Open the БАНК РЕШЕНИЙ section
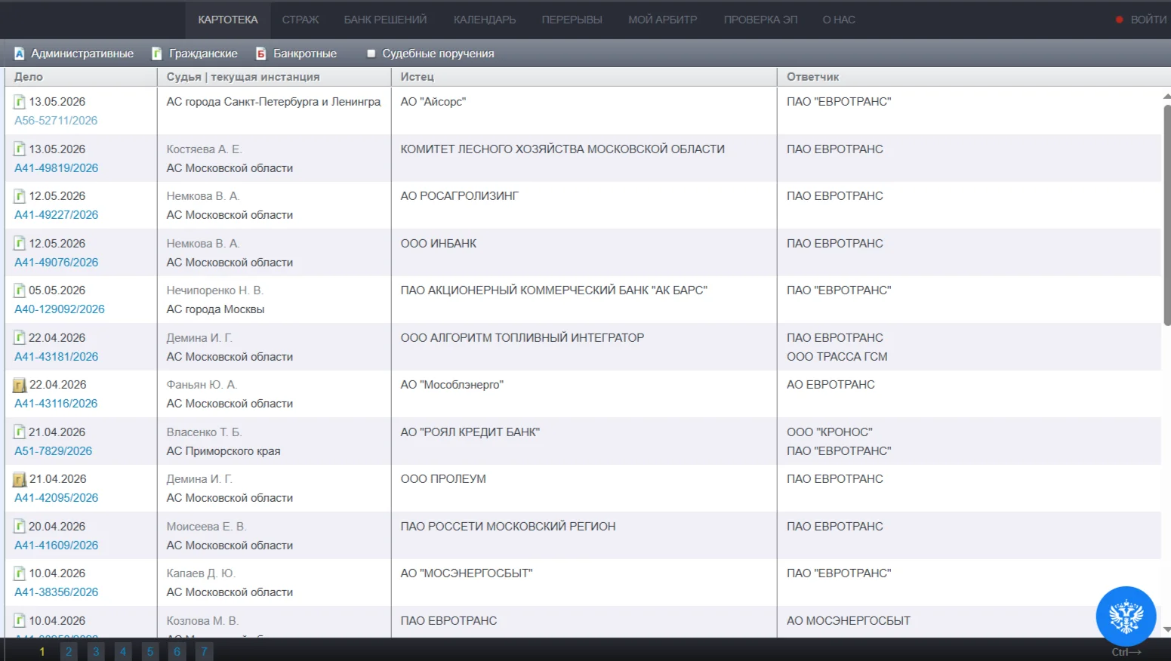Screen dimensions: 1171x661 pyautogui.click(x=385, y=20)
